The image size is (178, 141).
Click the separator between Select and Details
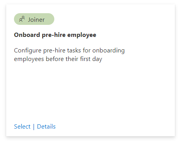[x=34, y=127]
